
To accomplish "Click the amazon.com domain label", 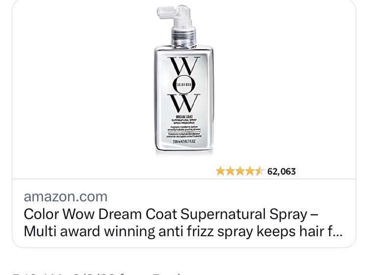I will click(x=65, y=196).
